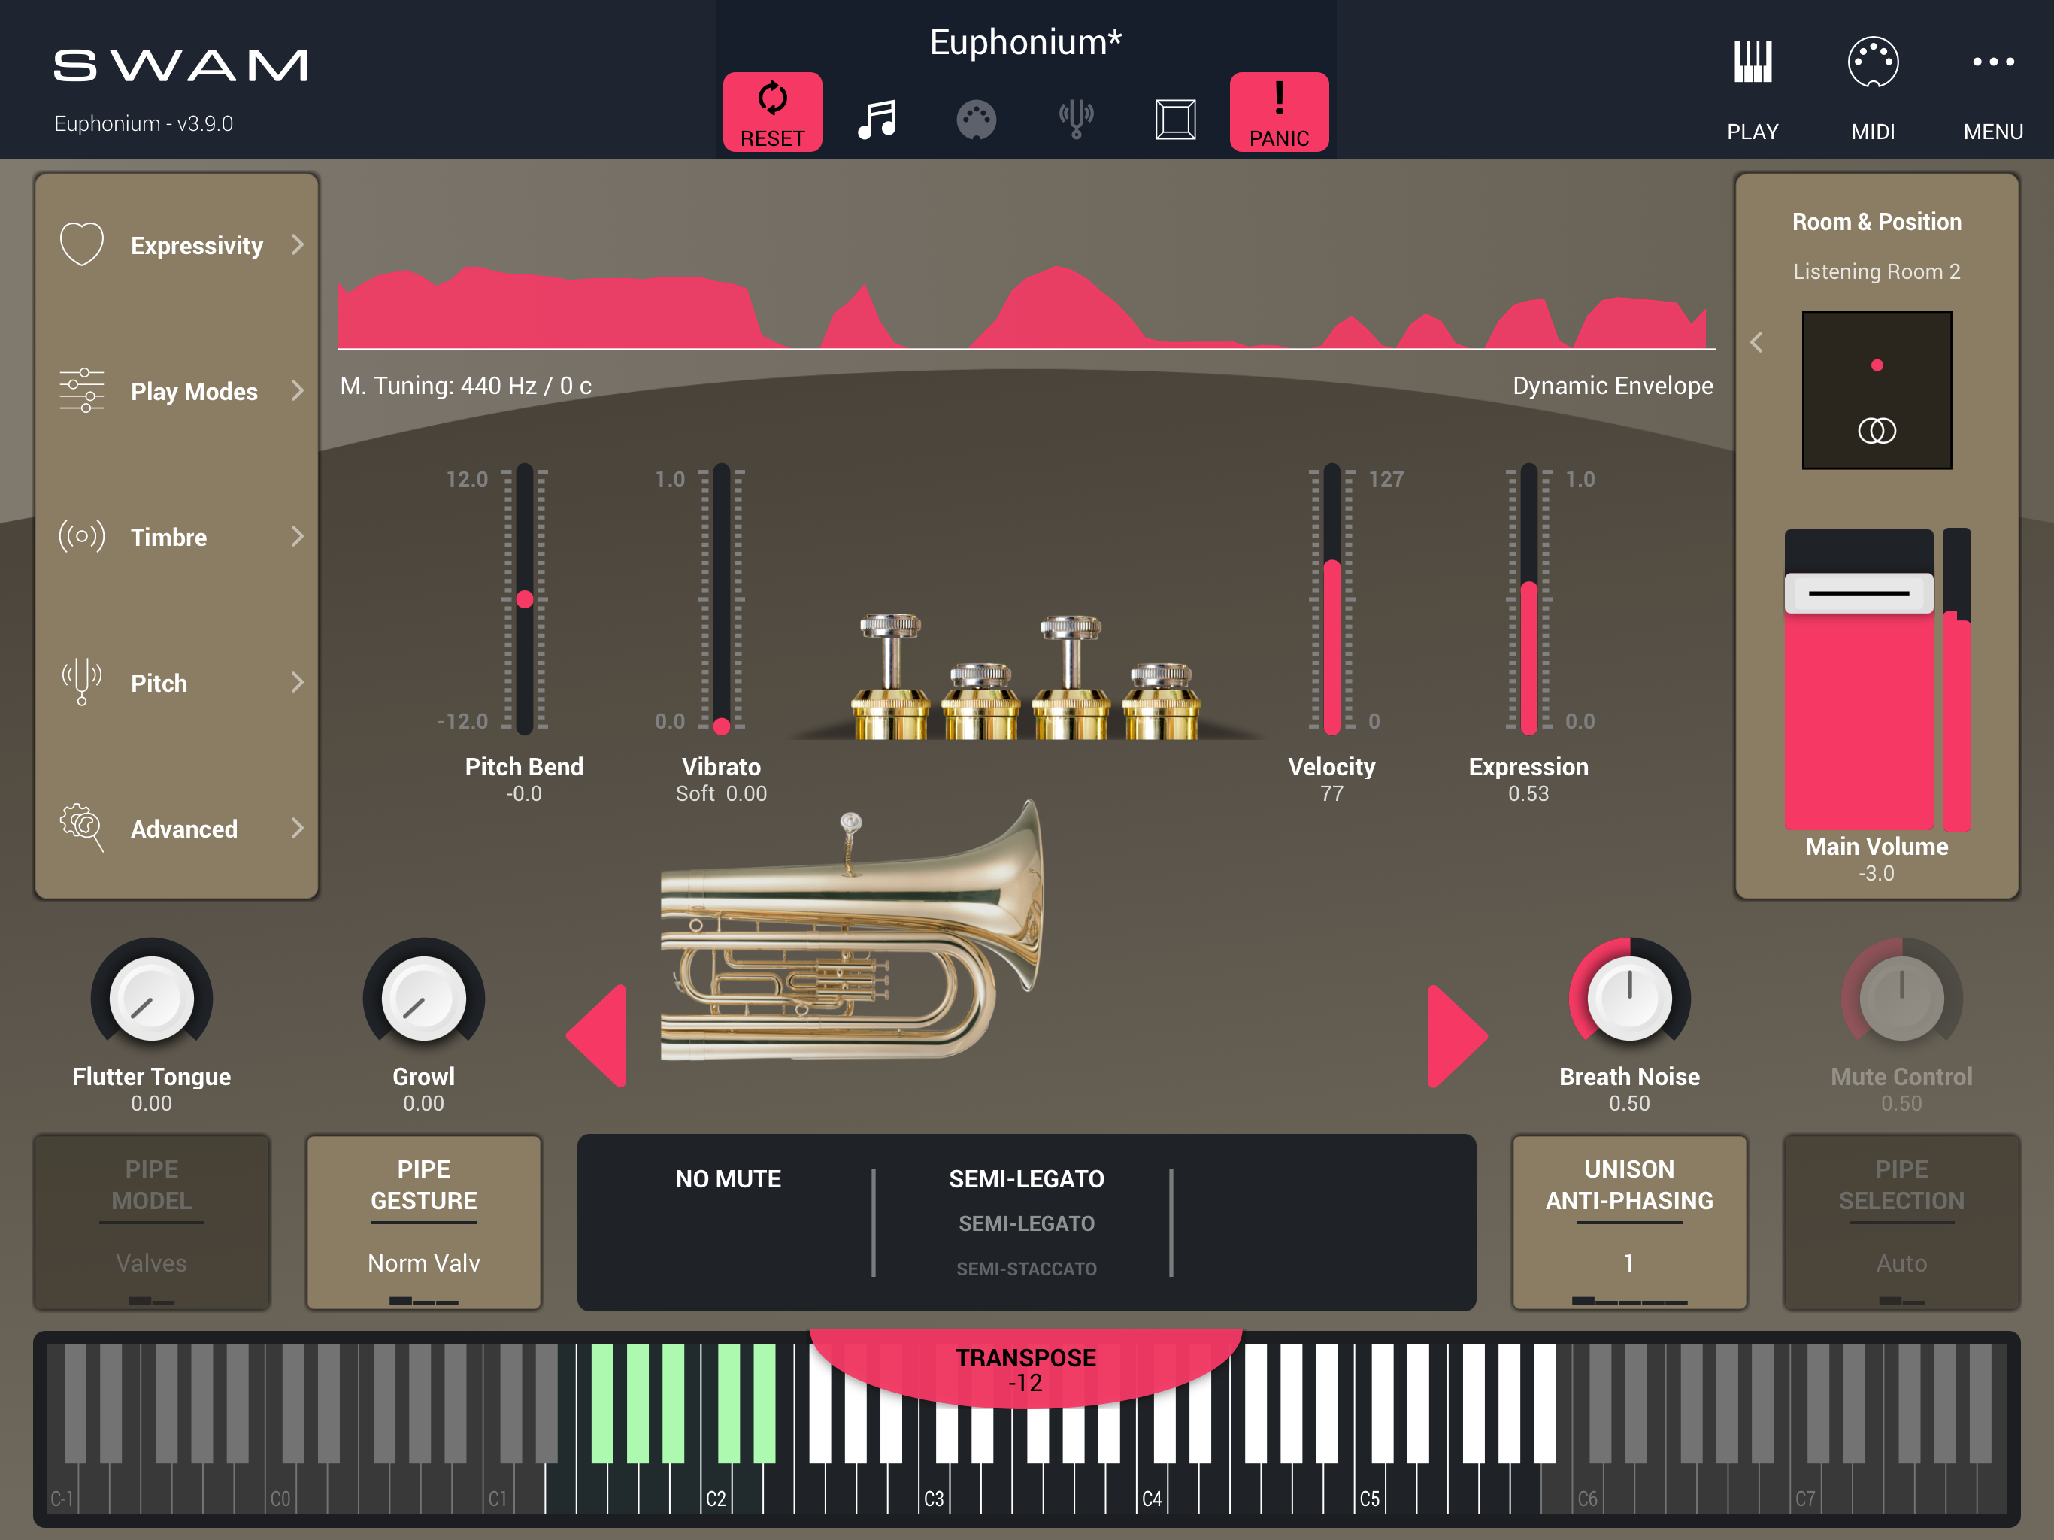Screen dimensions: 2054x1540
Task: Open the PLAY keyboard view
Action: (1753, 89)
